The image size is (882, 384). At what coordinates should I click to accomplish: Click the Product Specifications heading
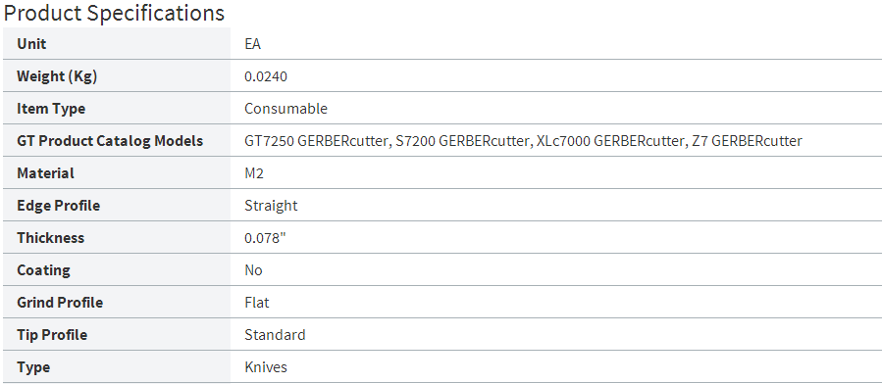tap(114, 13)
